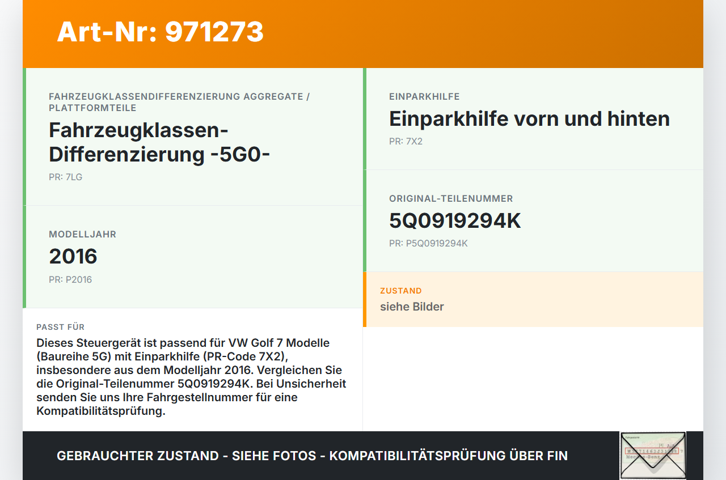Image resolution: width=726 pixels, height=480 pixels.
Task: Click the envelope FIN-submission icon
Action: tap(652, 456)
